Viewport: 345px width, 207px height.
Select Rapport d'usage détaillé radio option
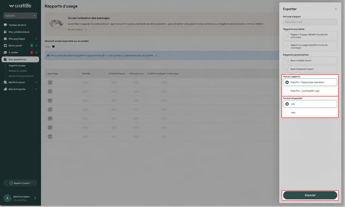coord(310,36)
